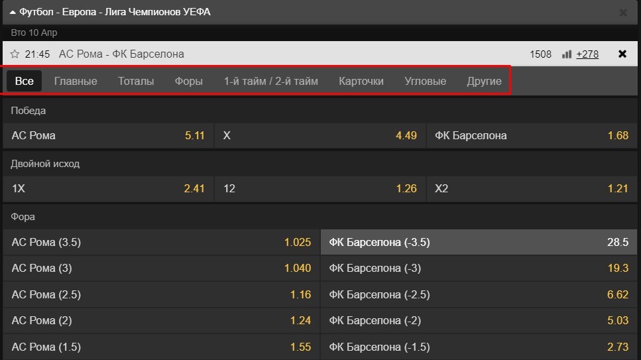Open the Форы tab
Image resolution: width=641 pixels, height=360 pixels.
[x=189, y=81]
